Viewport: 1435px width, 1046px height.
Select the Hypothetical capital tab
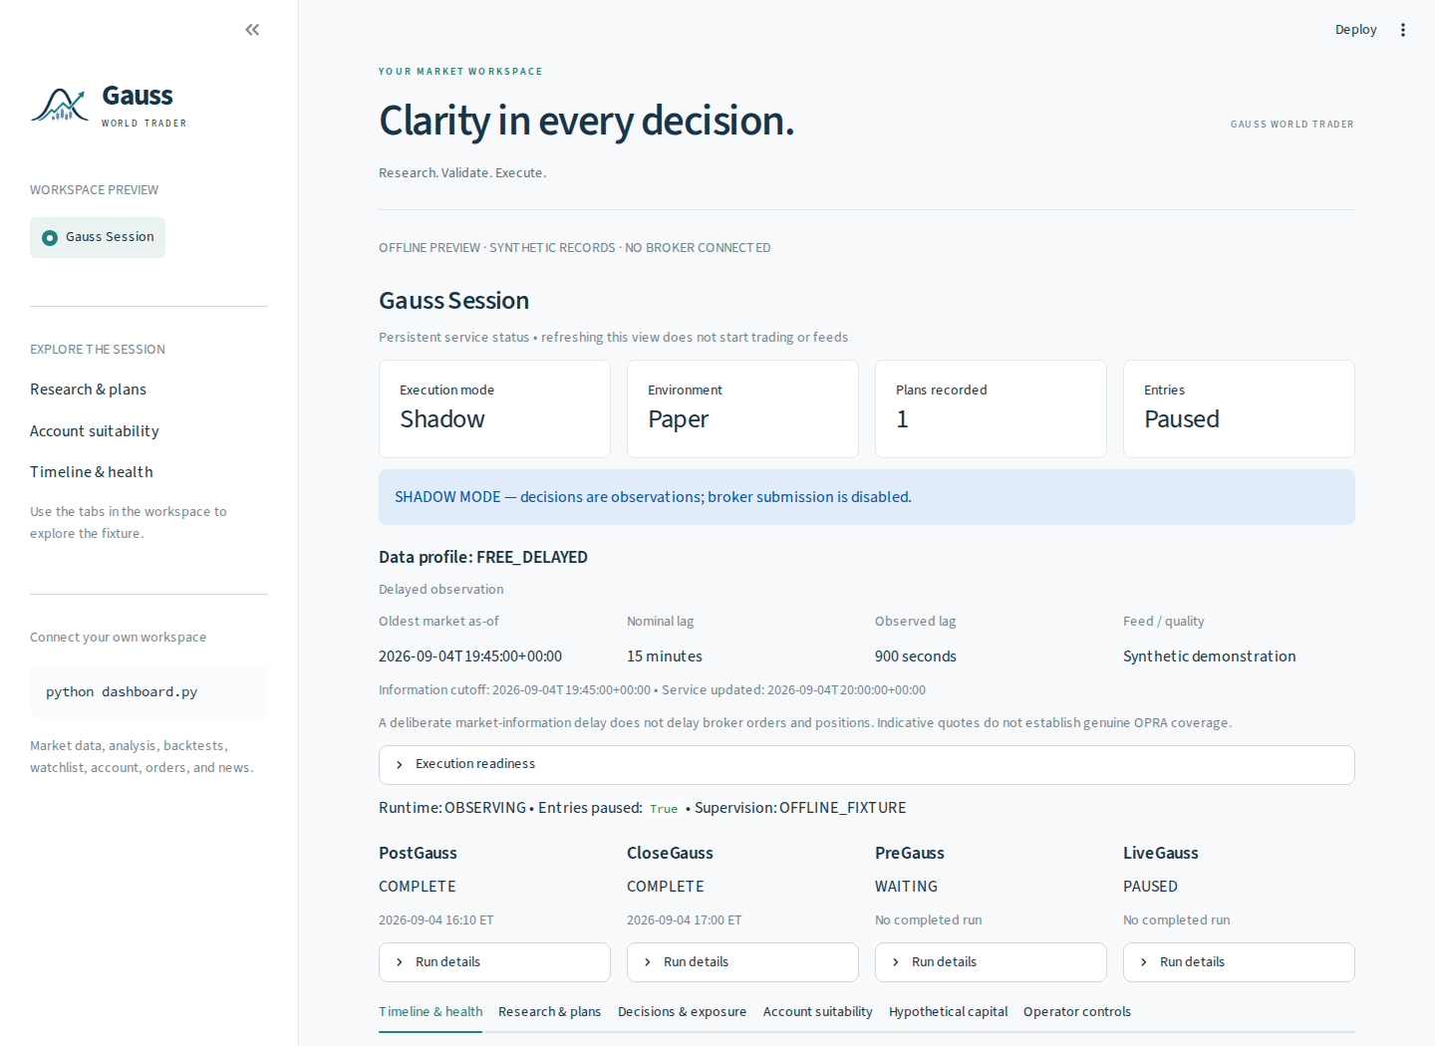[x=948, y=1012]
